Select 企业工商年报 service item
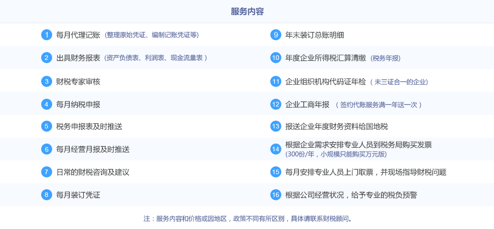 click(x=307, y=104)
